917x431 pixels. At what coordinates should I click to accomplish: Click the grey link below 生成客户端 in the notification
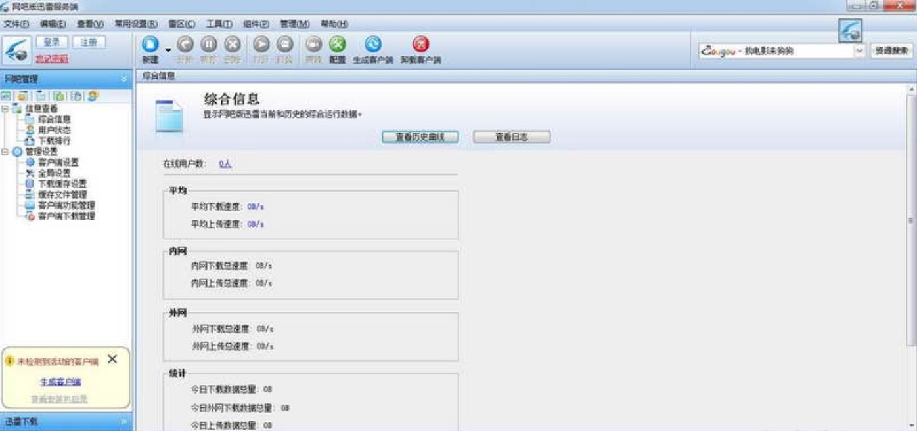click(x=60, y=399)
